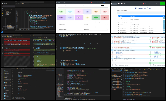This screenshot has height=101, width=166.
Task: Click the edit button in the Batteries row
Action: coord(164,25)
